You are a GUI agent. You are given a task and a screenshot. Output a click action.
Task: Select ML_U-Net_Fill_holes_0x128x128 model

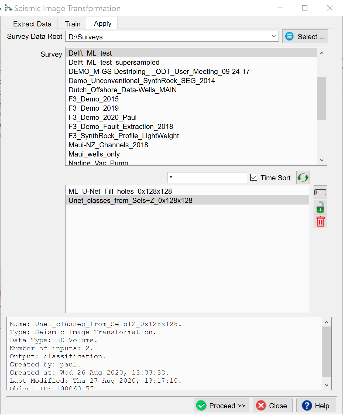click(x=120, y=191)
